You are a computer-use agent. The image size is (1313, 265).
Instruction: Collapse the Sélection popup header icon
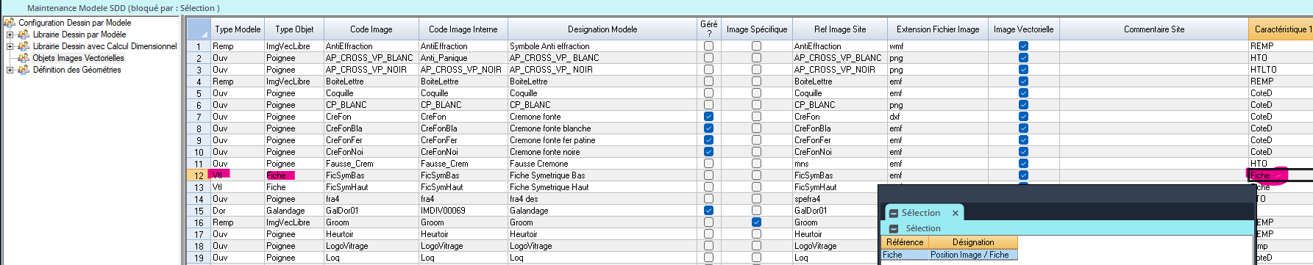pos(894,213)
